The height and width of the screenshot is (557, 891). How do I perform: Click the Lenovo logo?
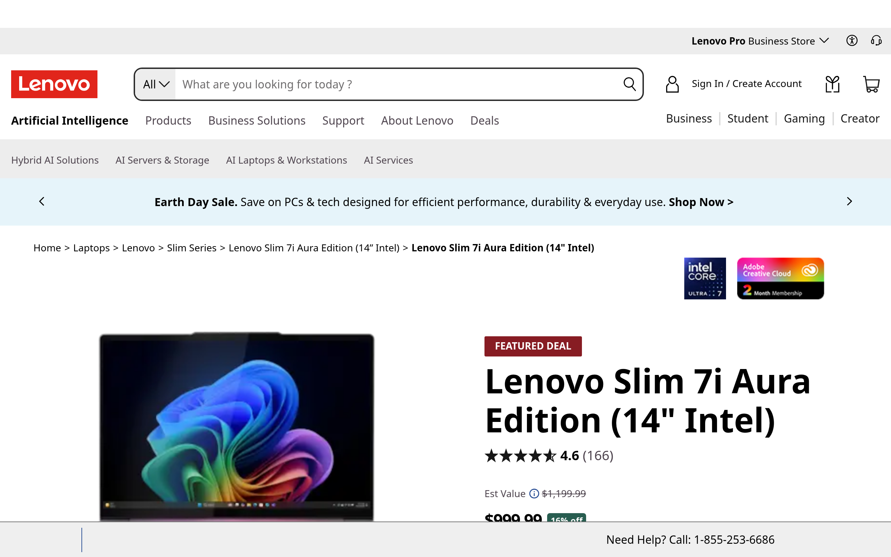pos(54,84)
